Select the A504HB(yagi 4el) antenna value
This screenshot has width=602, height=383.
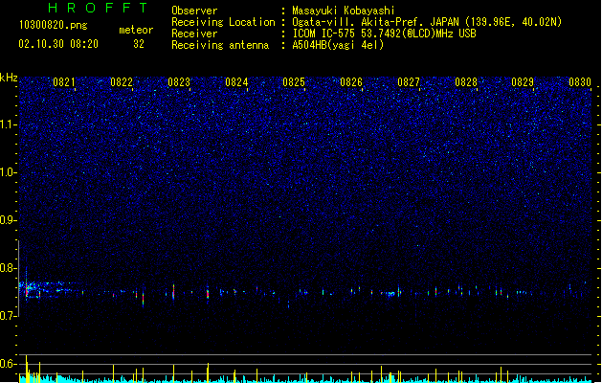338,45
